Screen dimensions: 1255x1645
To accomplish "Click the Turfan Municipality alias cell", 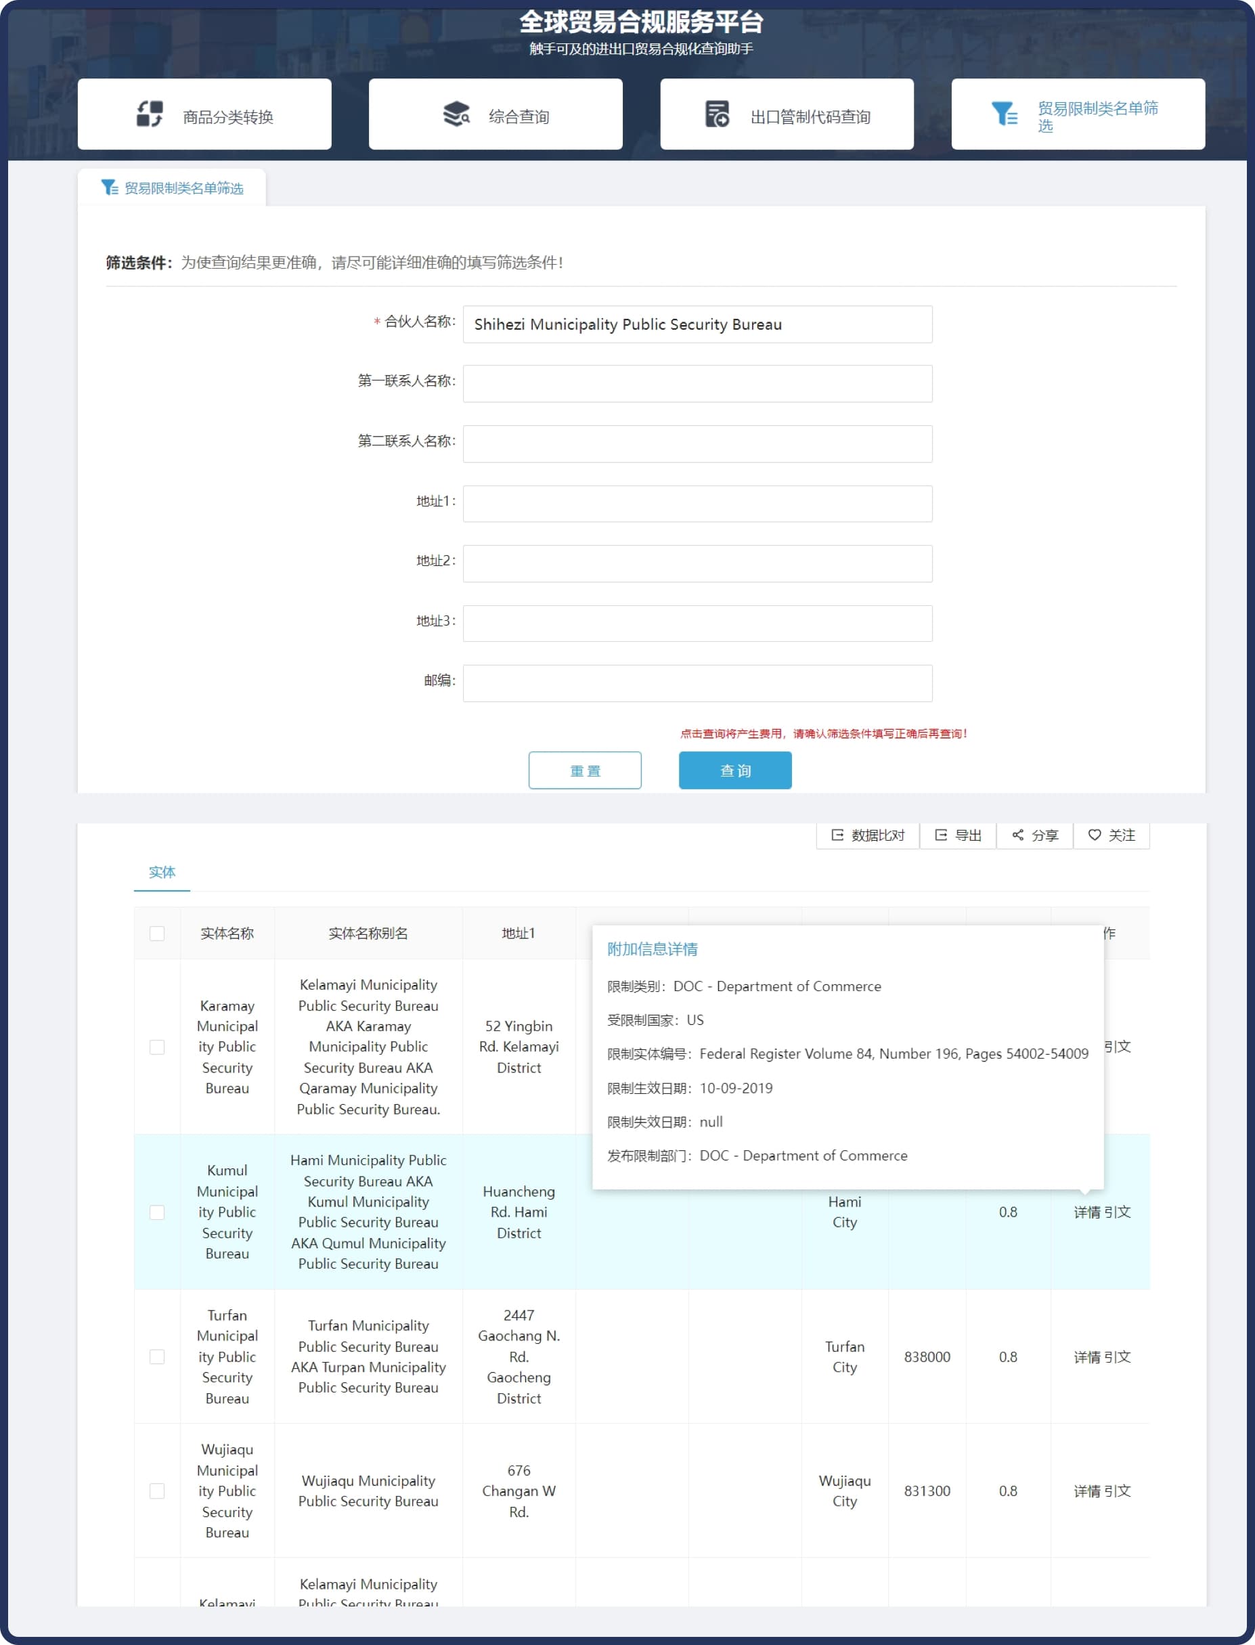I will point(368,1357).
